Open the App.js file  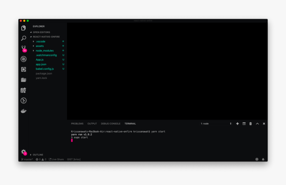tap(40, 60)
